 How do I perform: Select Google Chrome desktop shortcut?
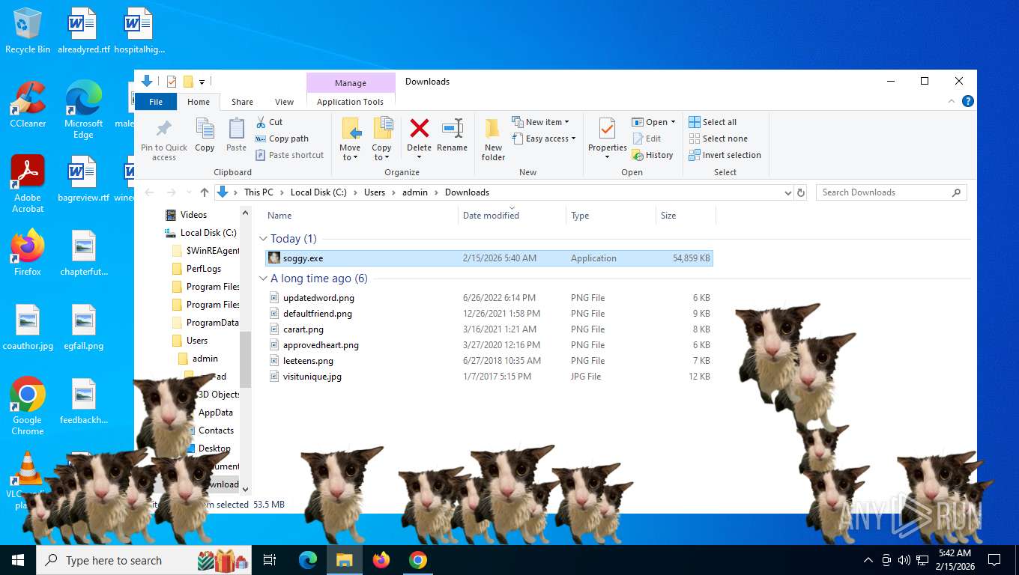[x=28, y=406]
